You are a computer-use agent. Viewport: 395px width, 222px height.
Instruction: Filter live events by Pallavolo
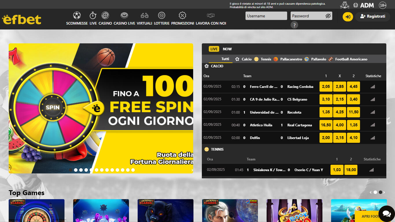(315, 59)
